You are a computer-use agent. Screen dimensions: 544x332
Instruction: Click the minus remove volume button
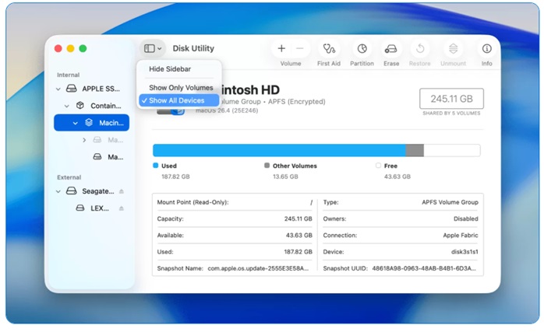click(x=300, y=48)
